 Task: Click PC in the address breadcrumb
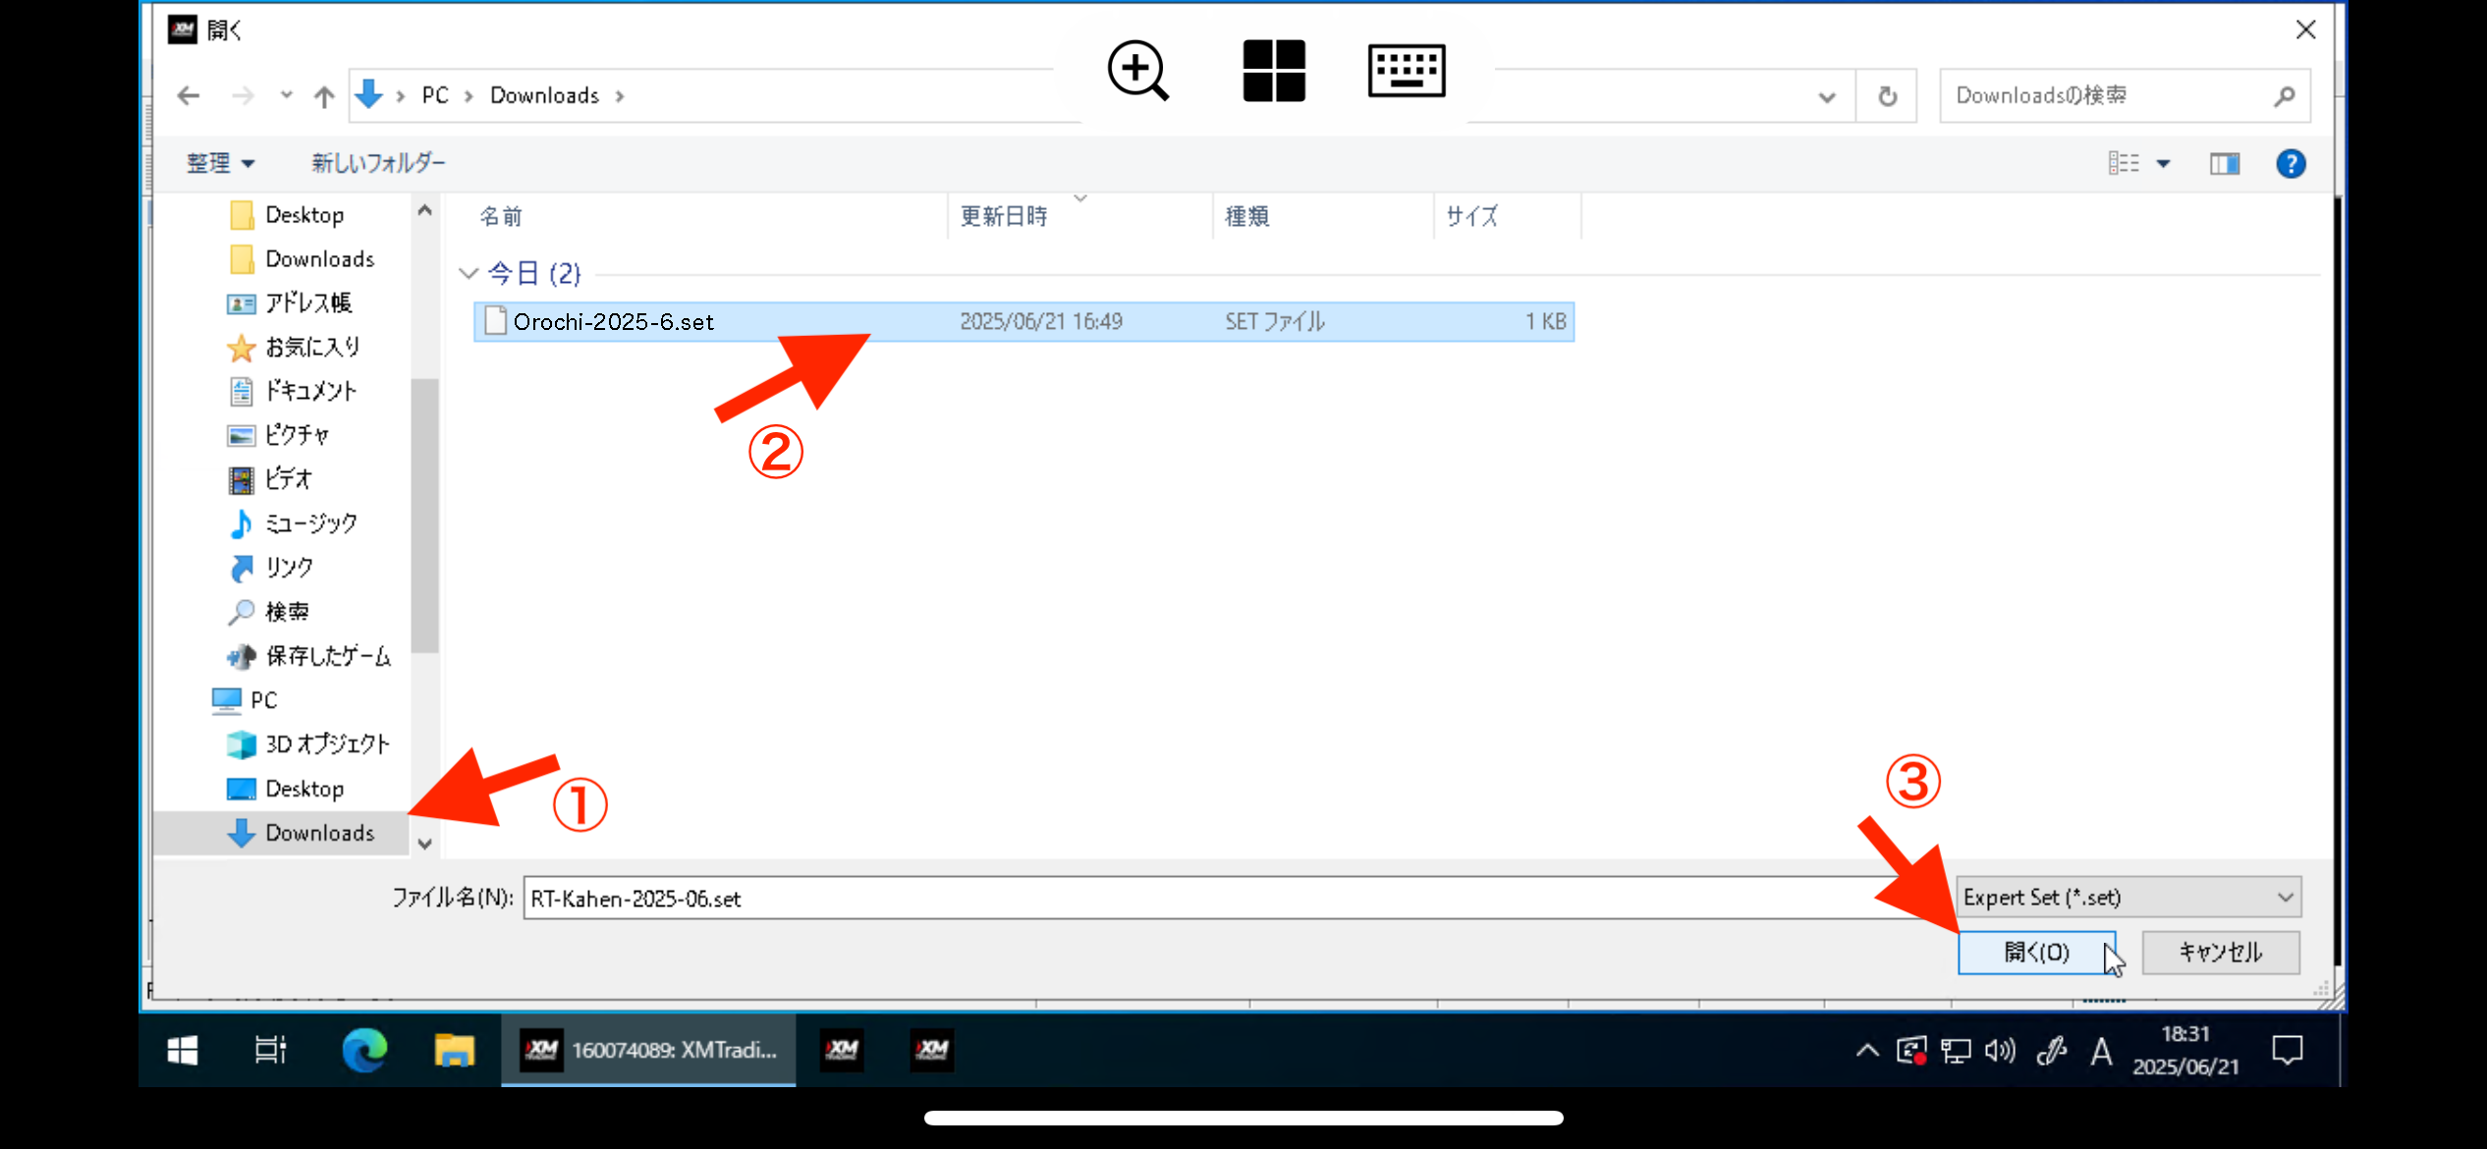coord(435,95)
